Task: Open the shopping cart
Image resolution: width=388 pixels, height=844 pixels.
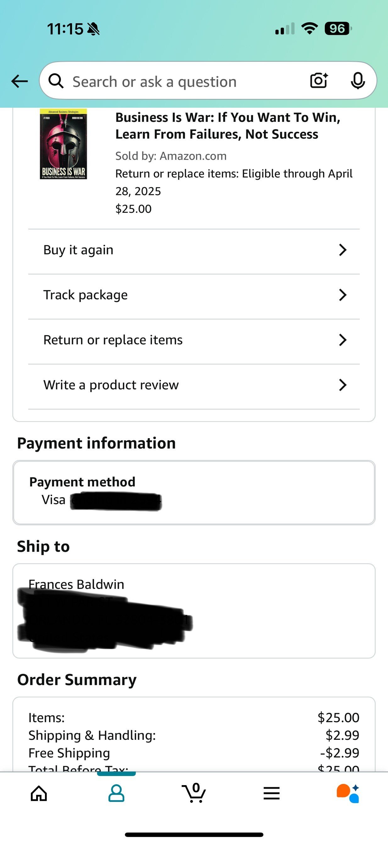Action: (194, 794)
